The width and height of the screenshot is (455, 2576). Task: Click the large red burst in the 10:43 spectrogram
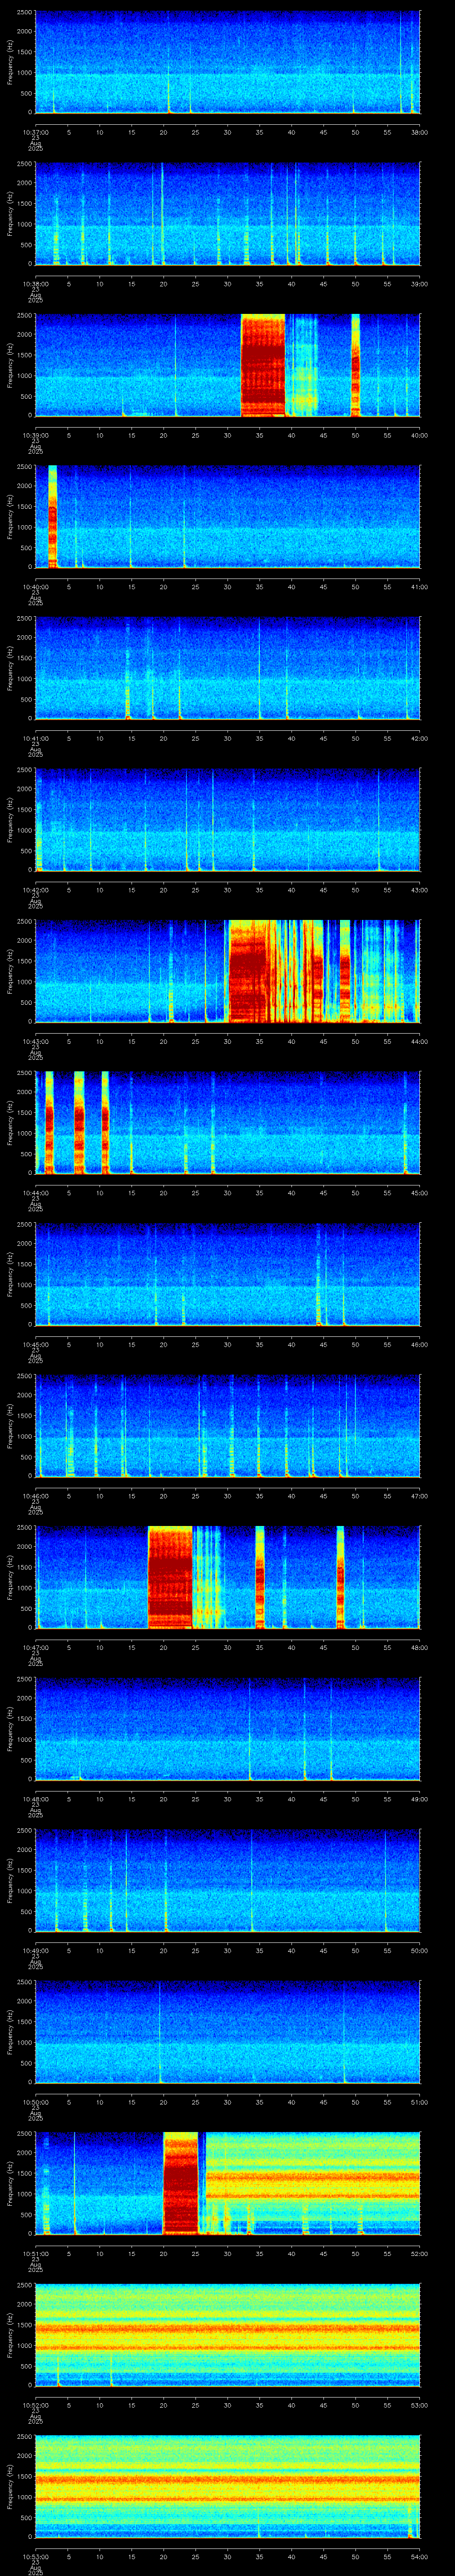point(249,971)
